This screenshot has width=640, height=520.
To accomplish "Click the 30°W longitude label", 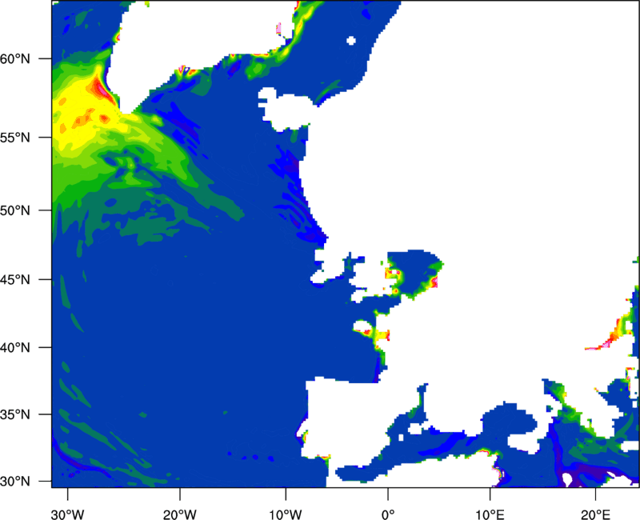I will pos(68,514).
